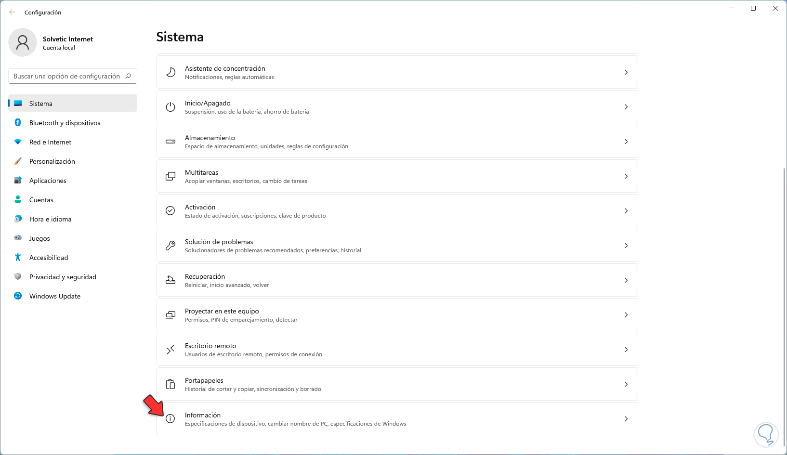Open Escritorio remoto via its chevron

pos(626,350)
